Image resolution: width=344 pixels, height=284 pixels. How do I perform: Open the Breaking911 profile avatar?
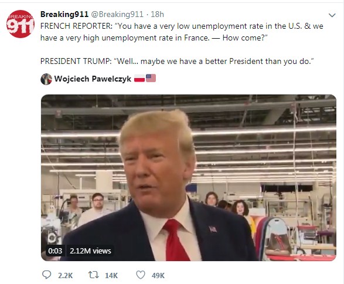click(x=20, y=23)
